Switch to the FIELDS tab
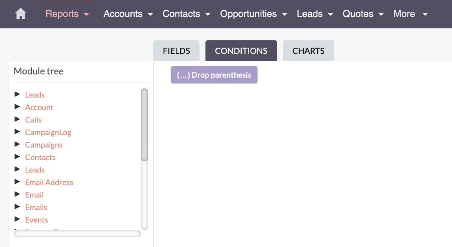The image size is (452, 247). coord(176,50)
